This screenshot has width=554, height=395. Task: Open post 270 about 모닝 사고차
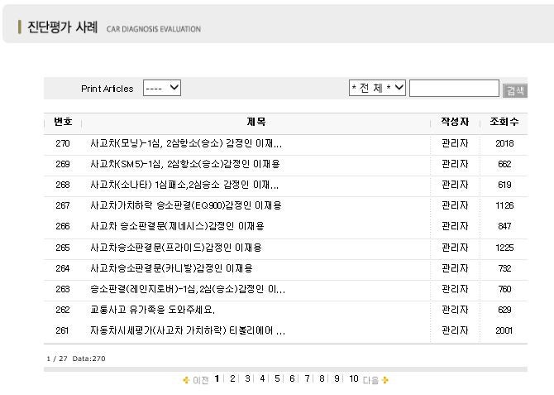185,143
